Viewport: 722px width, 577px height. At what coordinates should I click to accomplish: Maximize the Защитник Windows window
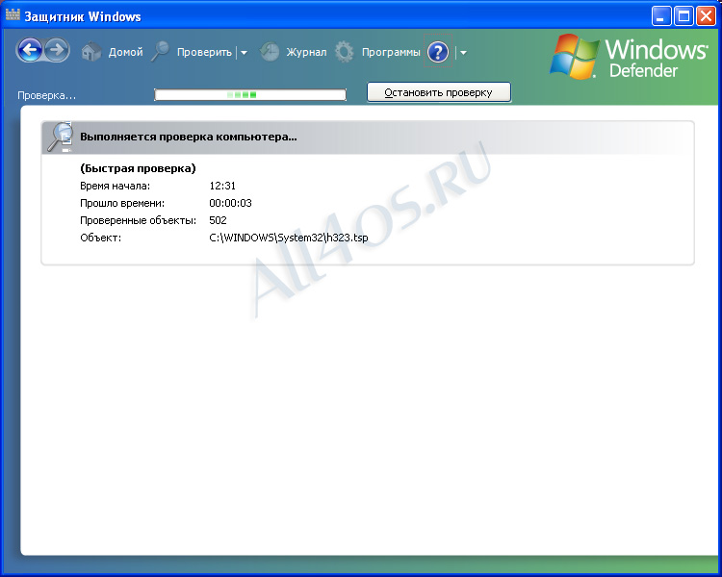[683, 16]
